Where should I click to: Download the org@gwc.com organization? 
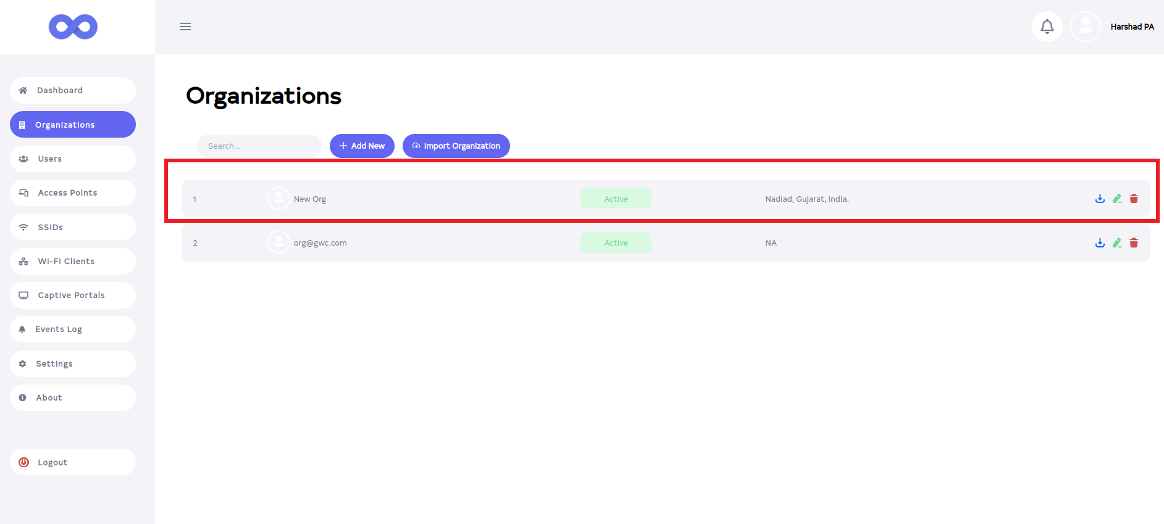1100,243
